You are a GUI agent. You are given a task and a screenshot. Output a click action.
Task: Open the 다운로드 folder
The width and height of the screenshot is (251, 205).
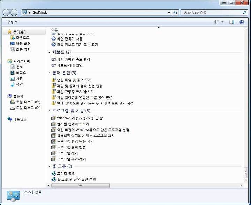23,38
